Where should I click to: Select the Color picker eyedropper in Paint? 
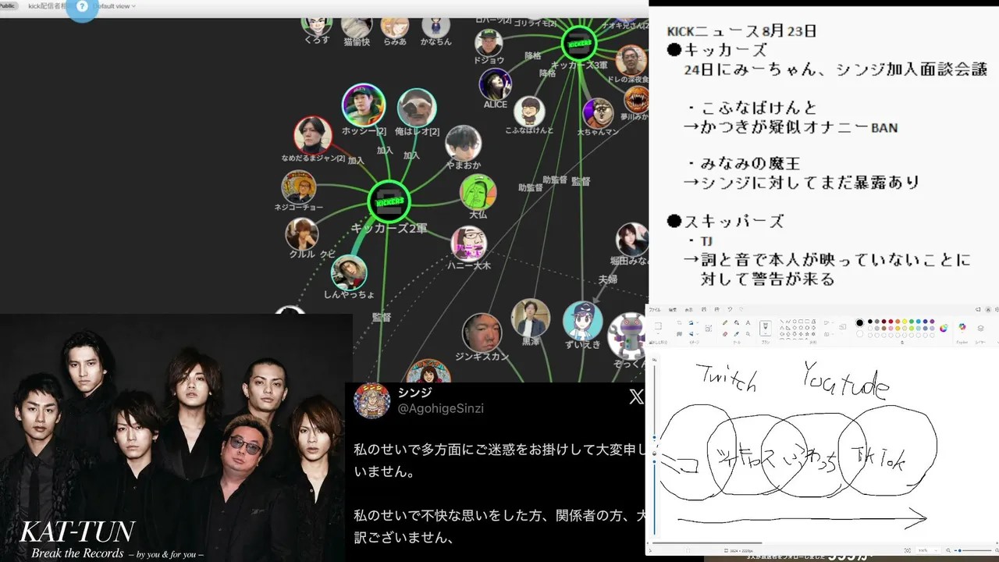click(737, 334)
